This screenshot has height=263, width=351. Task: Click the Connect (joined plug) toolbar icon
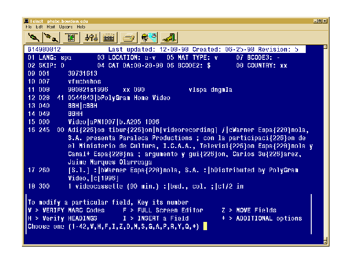coord(33,37)
